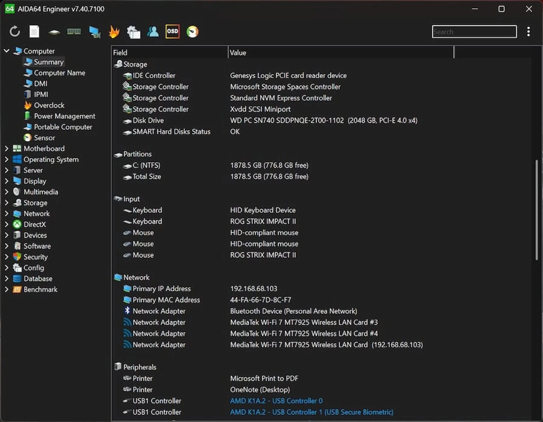Viewport: 543px width, 422px height.
Task: Open Monitor Diagnostics toolbar icon
Action: pos(94,32)
